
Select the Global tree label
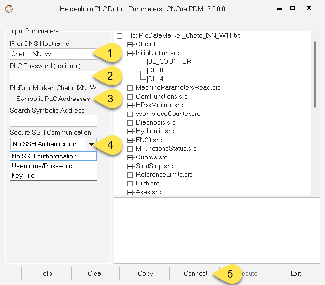click(x=146, y=44)
